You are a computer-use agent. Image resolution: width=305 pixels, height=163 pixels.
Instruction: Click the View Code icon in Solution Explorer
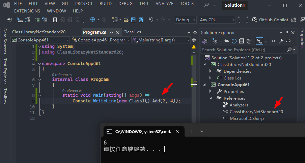click(273, 41)
